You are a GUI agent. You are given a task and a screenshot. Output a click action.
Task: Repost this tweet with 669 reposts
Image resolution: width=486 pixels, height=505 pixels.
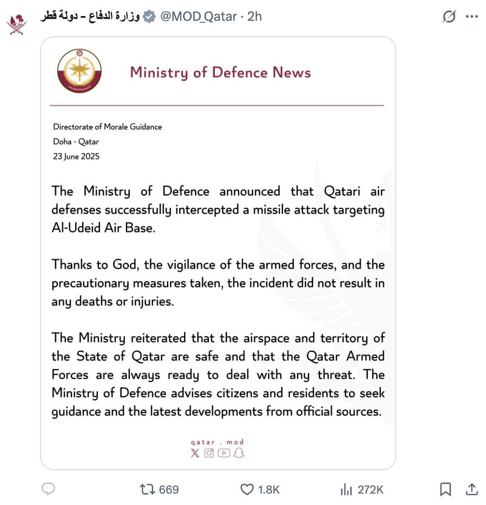[159, 489]
